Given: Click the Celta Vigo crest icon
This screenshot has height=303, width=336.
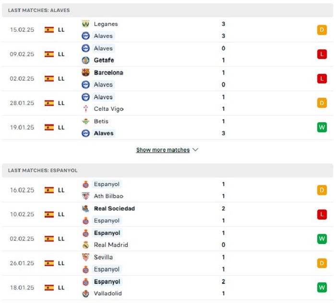Looking at the screenshot, I should tap(85, 109).
